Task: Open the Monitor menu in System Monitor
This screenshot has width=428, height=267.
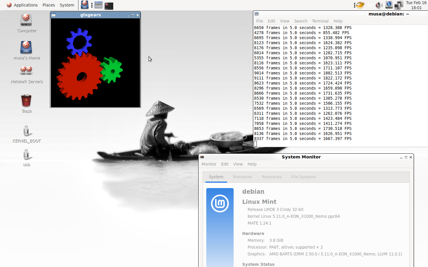Action: [209, 164]
